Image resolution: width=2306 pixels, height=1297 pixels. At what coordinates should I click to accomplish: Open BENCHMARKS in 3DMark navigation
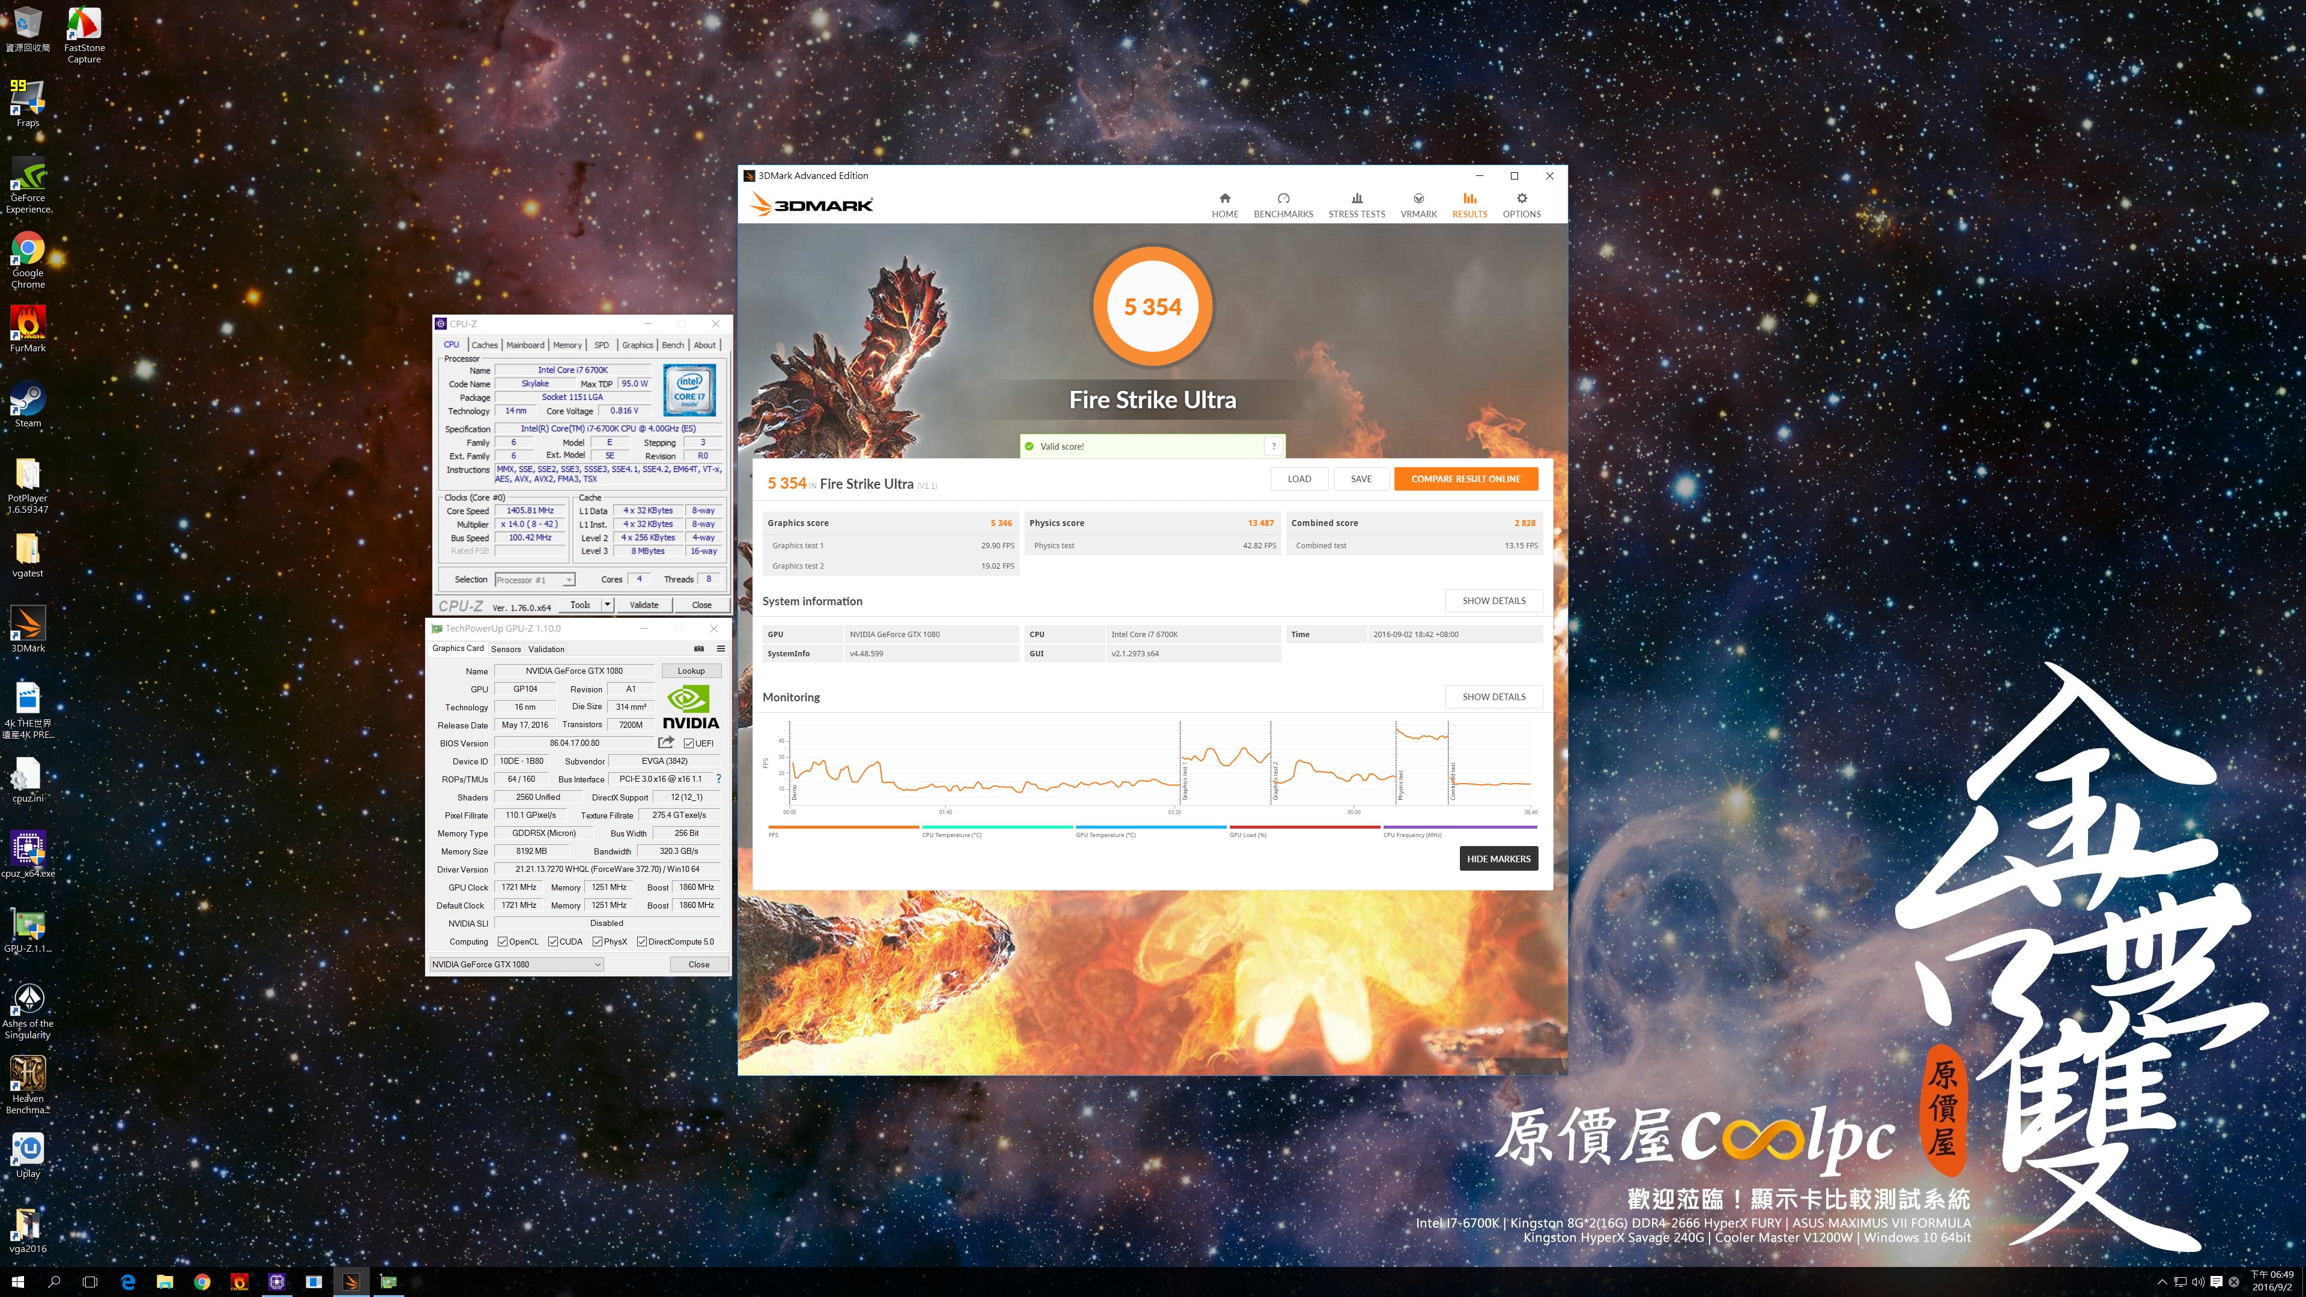[1283, 205]
